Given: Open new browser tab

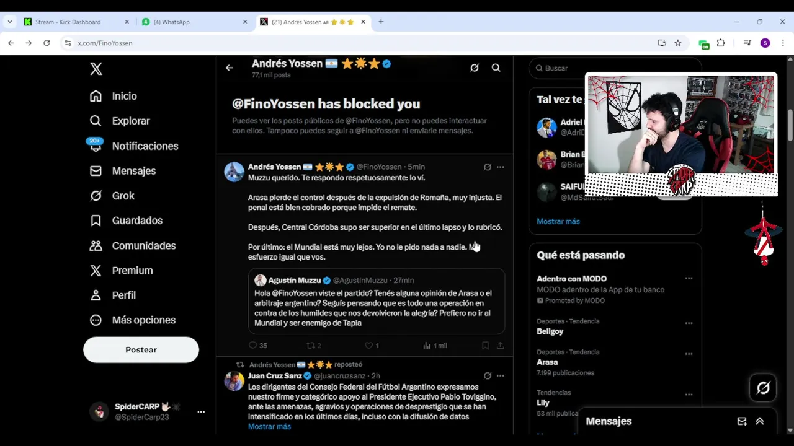Looking at the screenshot, I should [x=381, y=22].
